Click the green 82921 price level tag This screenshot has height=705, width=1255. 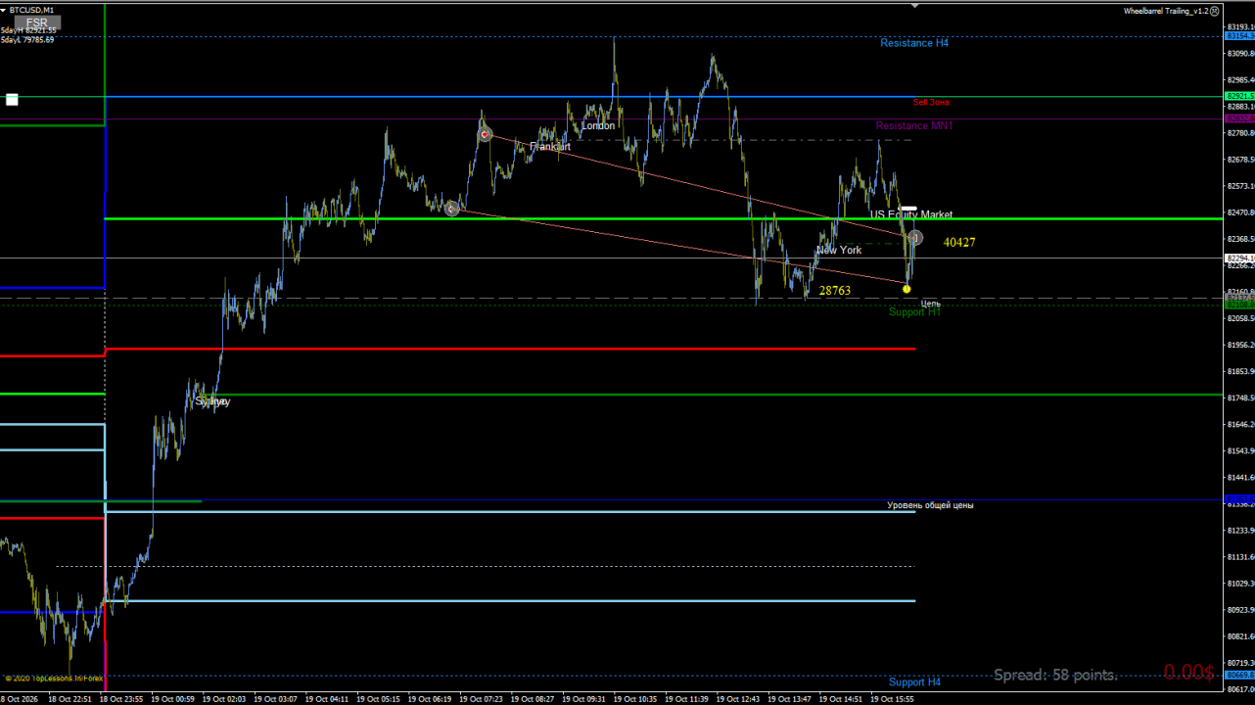(1239, 96)
